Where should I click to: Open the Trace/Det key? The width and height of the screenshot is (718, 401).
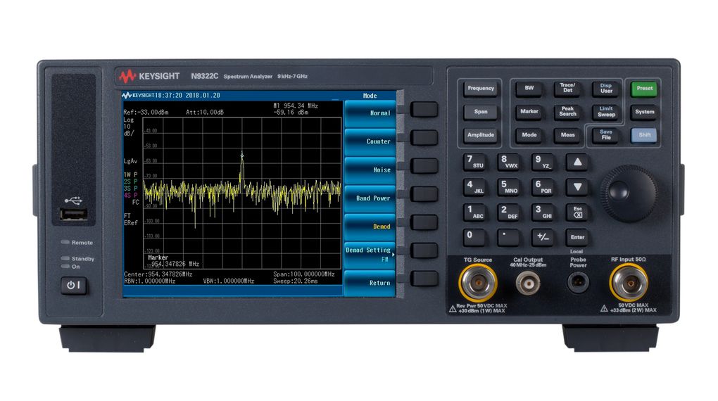tap(567, 89)
